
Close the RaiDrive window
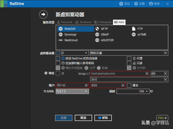coord(167,4)
